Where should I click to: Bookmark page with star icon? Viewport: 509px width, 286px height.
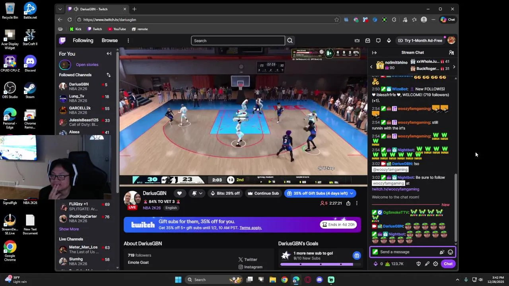[336, 19]
